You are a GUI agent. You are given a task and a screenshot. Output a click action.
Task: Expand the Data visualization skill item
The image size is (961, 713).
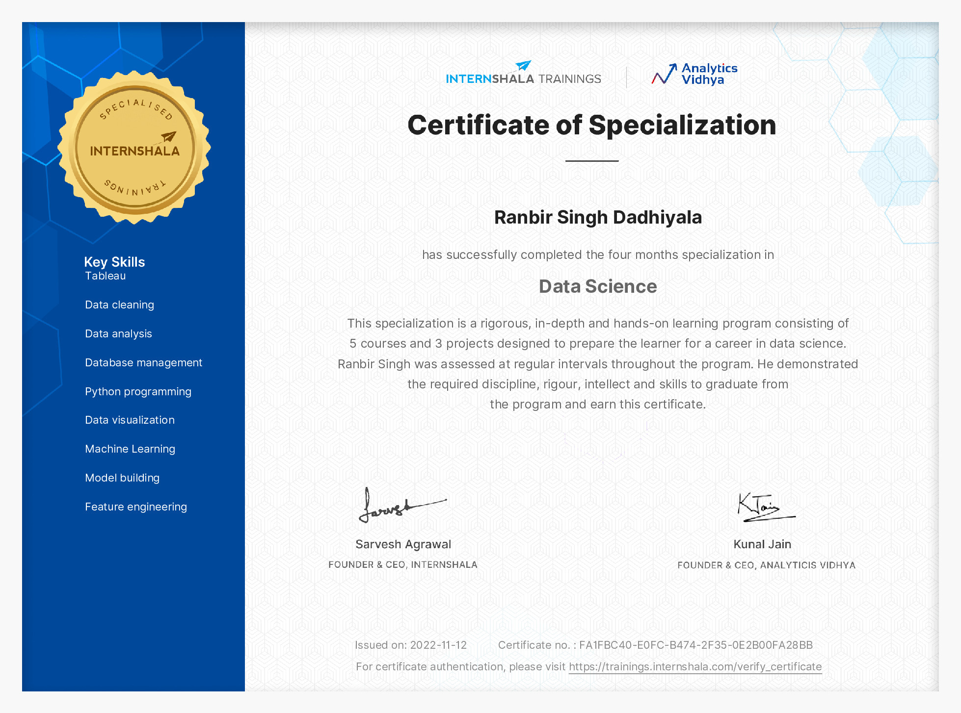pos(129,420)
